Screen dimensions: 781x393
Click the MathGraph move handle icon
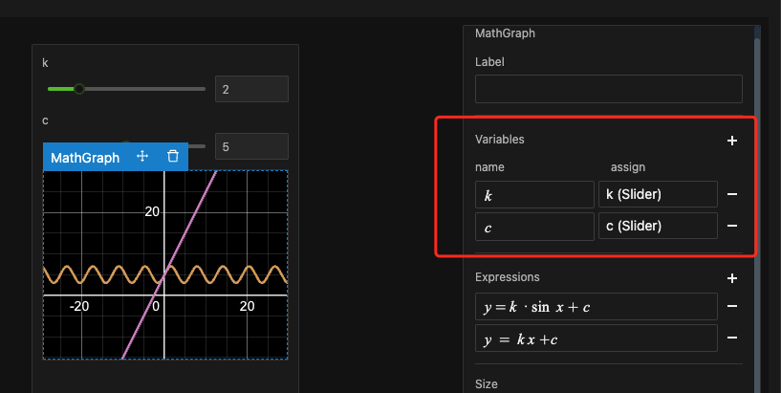click(142, 157)
